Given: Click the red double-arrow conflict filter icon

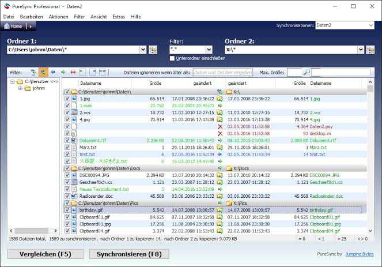Looking at the screenshot, I should (x=73, y=72).
